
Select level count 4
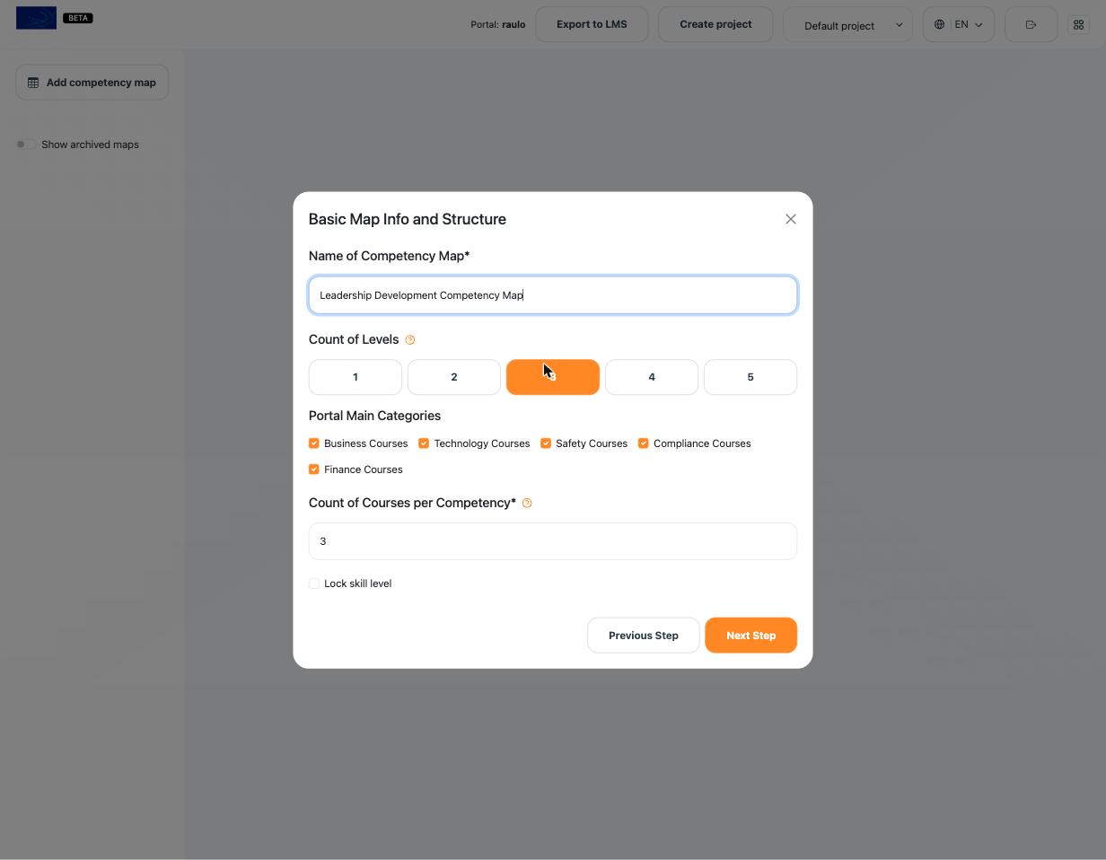(652, 377)
